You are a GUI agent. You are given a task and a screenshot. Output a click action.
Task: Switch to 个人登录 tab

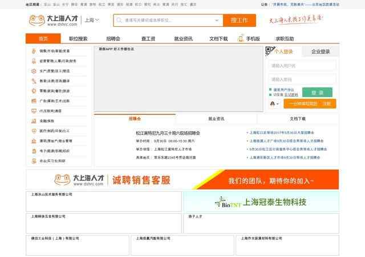coord(283,51)
